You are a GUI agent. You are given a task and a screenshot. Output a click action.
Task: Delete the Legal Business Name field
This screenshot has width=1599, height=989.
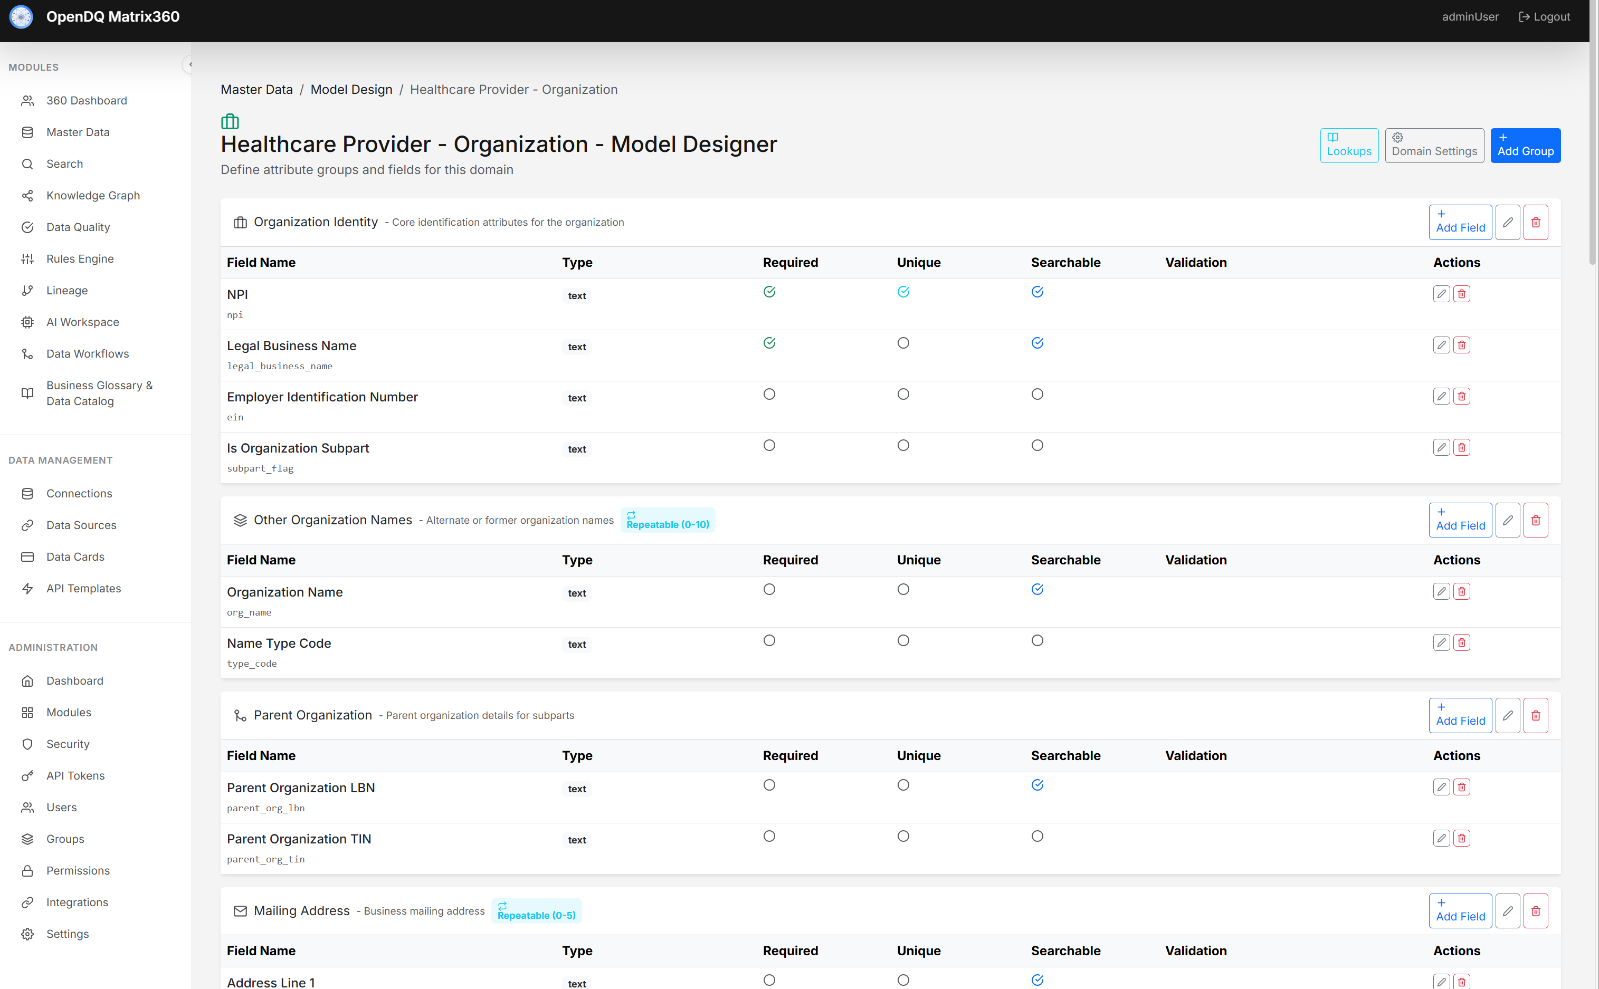1462,345
